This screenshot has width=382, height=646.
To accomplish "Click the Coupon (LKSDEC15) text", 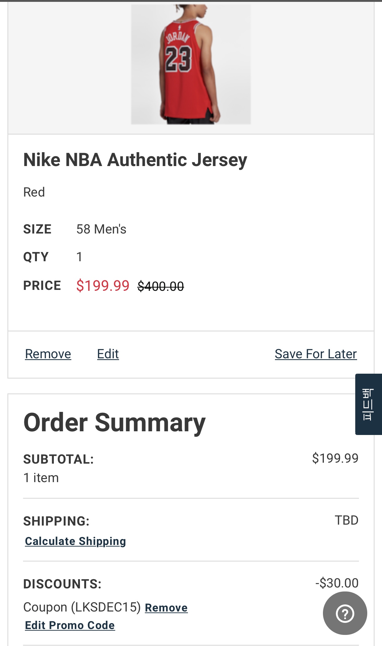I will [x=82, y=607].
